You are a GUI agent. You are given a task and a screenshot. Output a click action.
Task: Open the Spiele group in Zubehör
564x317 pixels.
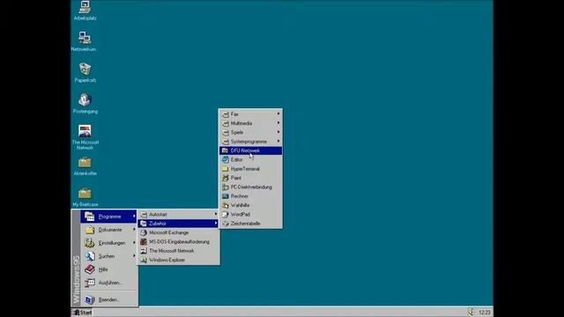click(x=250, y=132)
